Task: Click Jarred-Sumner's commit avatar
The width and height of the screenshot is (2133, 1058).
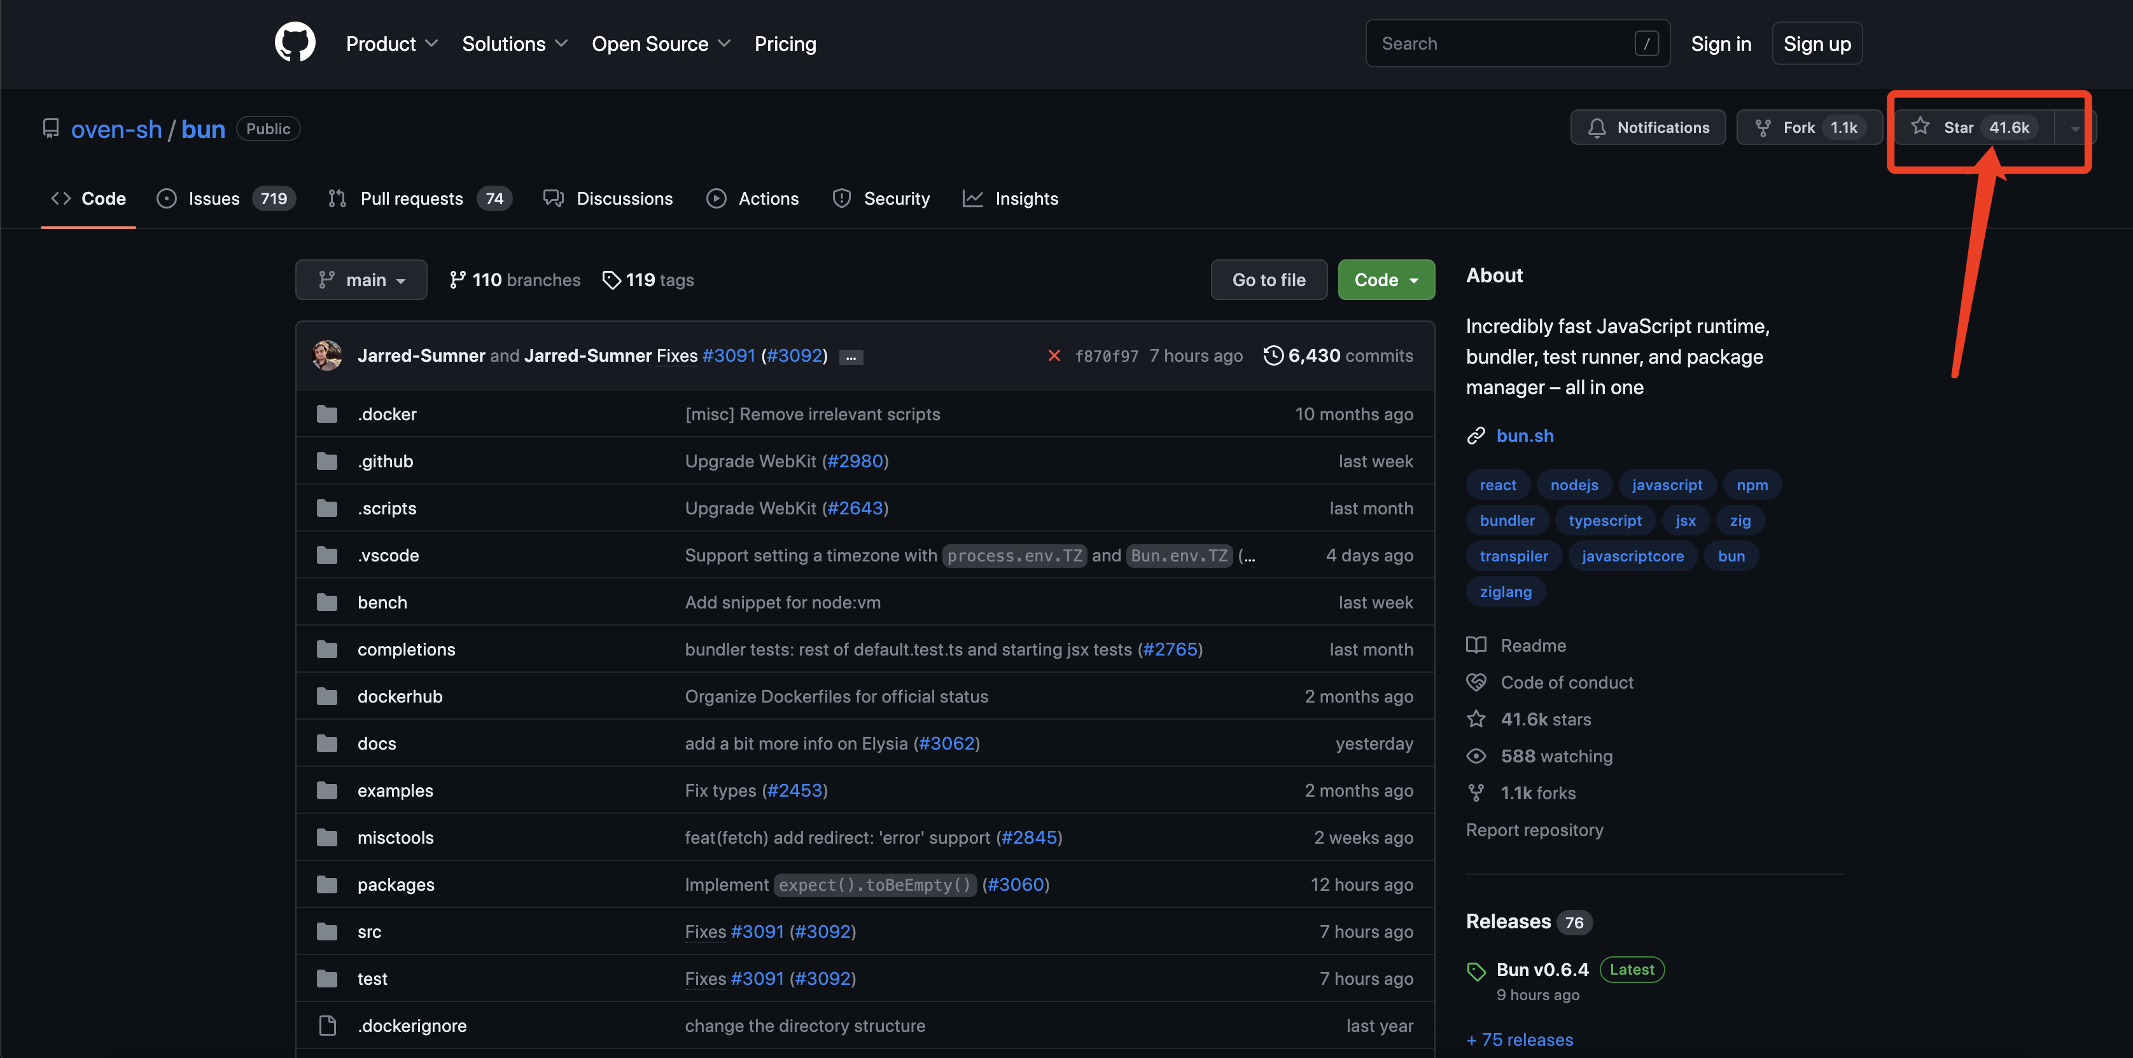Action: 327,355
